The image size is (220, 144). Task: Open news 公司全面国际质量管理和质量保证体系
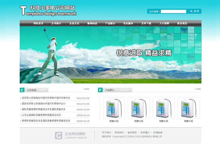[x=41, y=115]
